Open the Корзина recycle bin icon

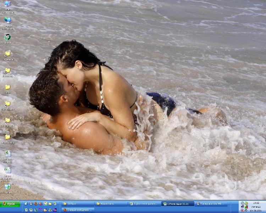click(7, 187)
